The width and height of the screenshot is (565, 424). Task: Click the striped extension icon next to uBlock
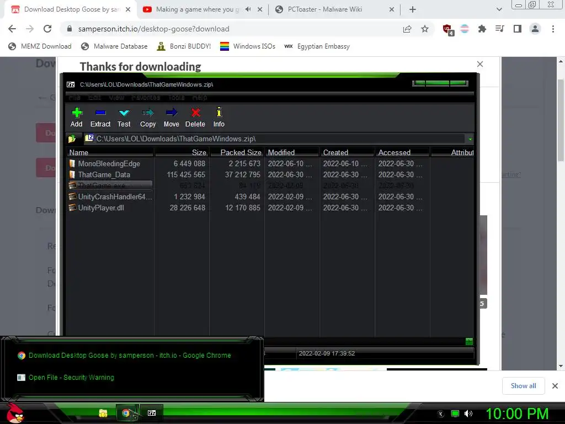click(x=465, y=29)
